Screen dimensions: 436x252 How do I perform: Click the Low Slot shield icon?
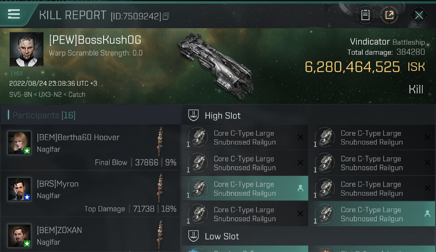(193, 236)
